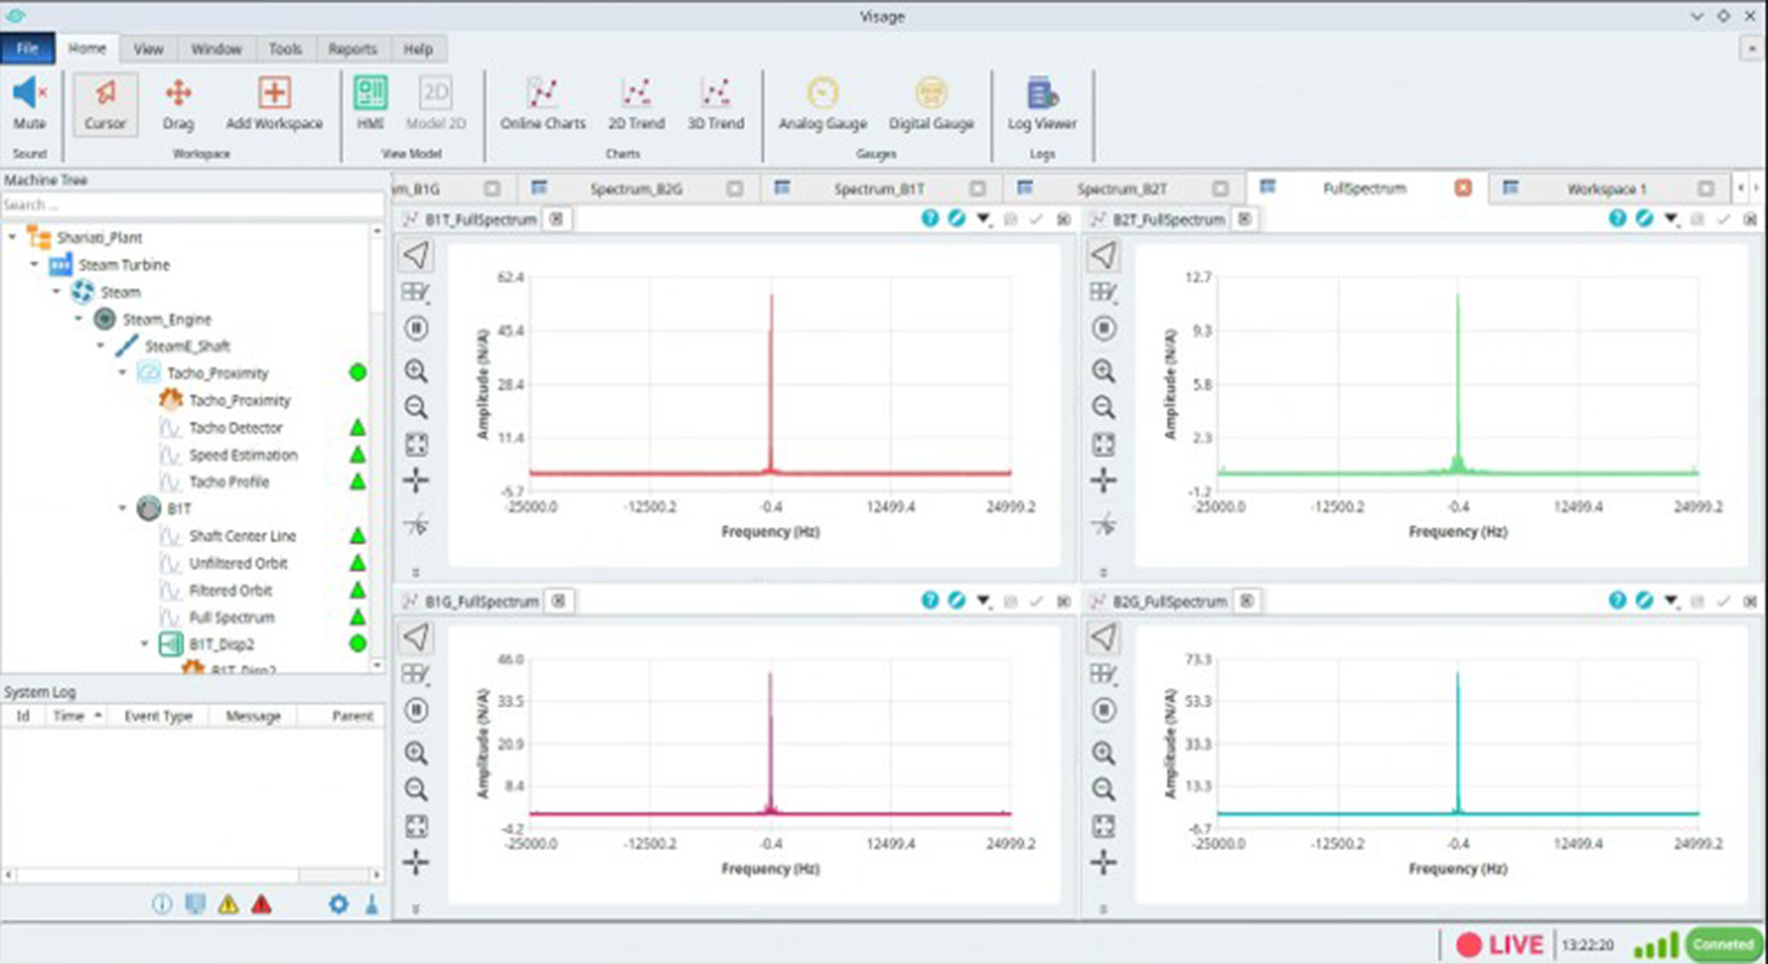Collapse the Steam_Engine node
Screen dimensions: 1768x964
(78, 319)
